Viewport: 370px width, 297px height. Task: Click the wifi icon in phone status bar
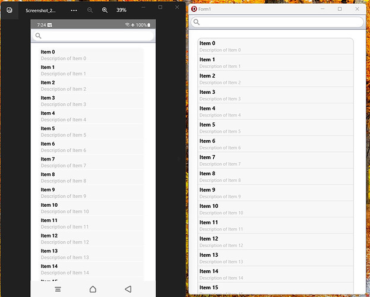(128, 24)
